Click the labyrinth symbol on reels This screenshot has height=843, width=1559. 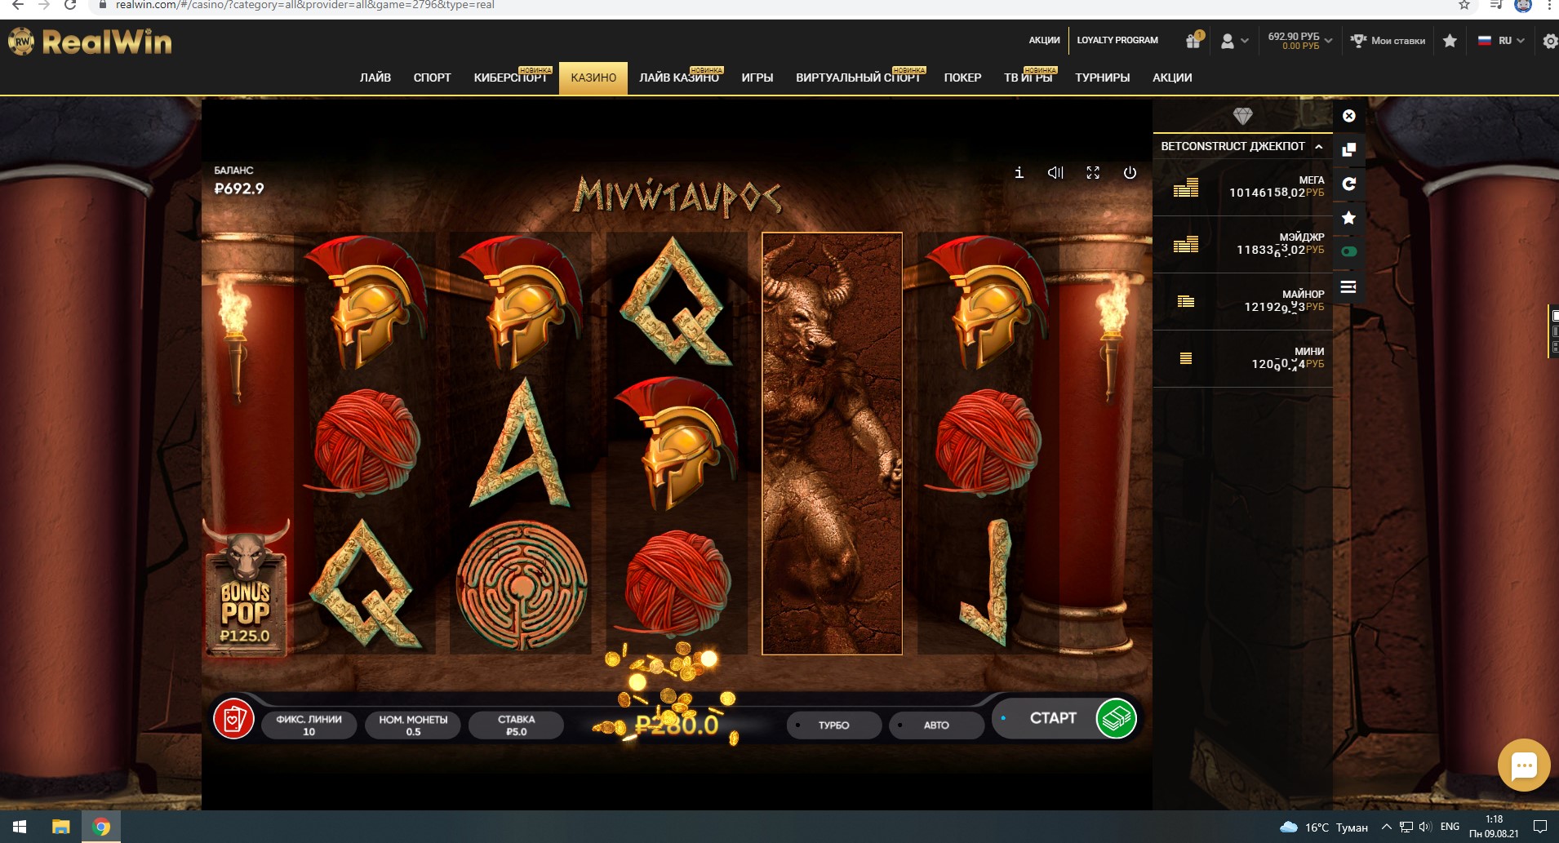tap(522, 583)
